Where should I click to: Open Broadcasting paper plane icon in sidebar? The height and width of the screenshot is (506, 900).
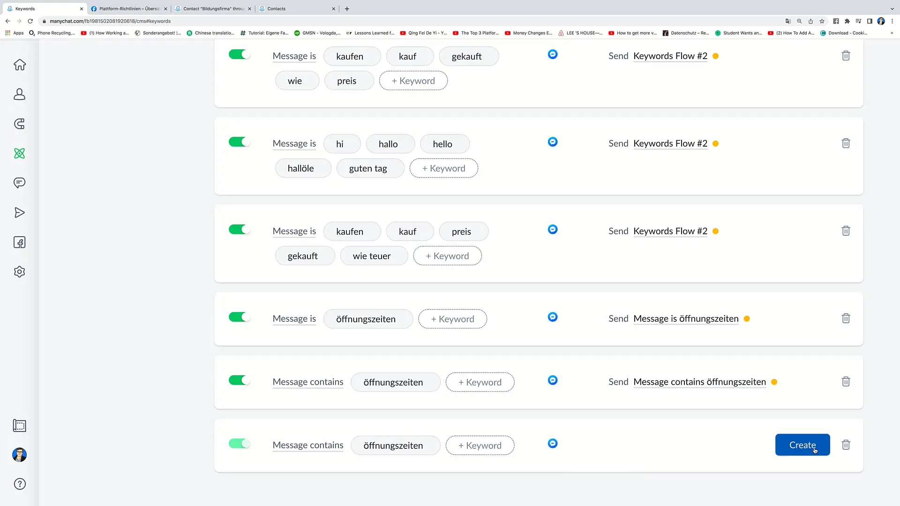point(19,213)
